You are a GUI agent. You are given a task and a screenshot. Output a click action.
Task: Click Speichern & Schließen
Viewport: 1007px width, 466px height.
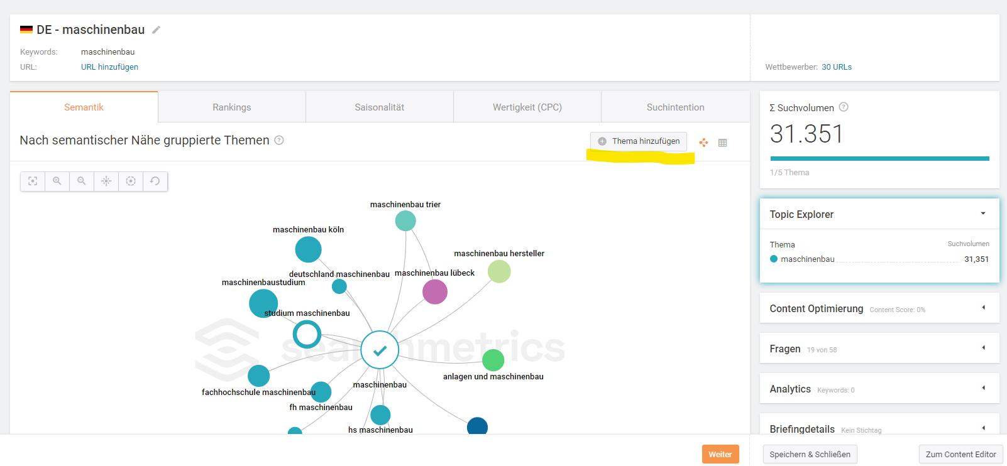(810, 454)
